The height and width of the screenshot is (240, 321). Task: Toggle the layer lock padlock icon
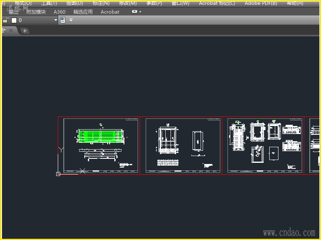point(6,20)
